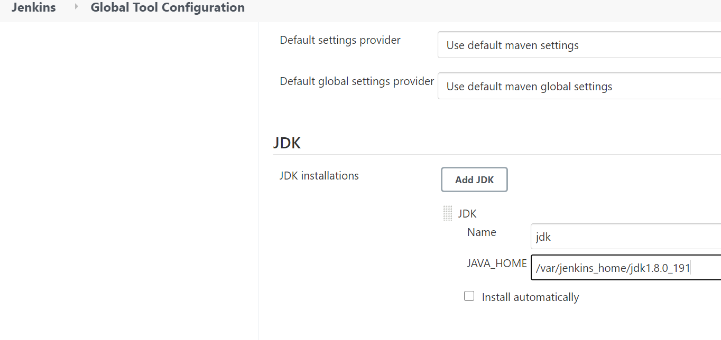
Task: Click the Name field label
Action: (482, 232)
